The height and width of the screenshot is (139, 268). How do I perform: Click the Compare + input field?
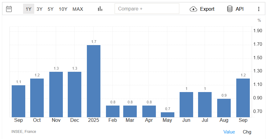(x=147, y=9)
